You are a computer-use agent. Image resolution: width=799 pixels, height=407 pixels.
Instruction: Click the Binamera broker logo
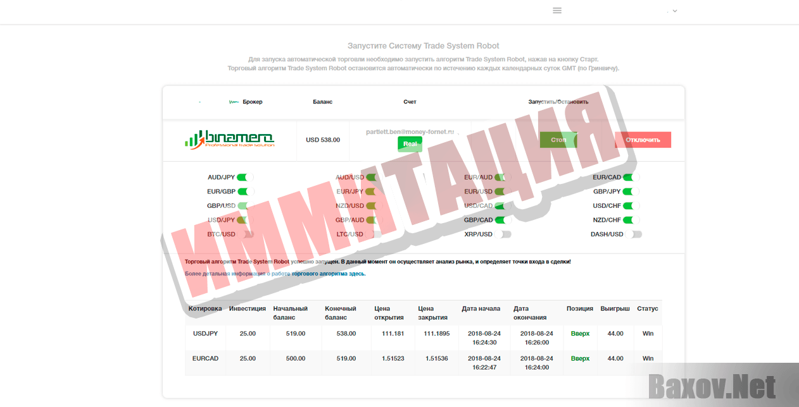pyautogui.click(x=229, y=139)
